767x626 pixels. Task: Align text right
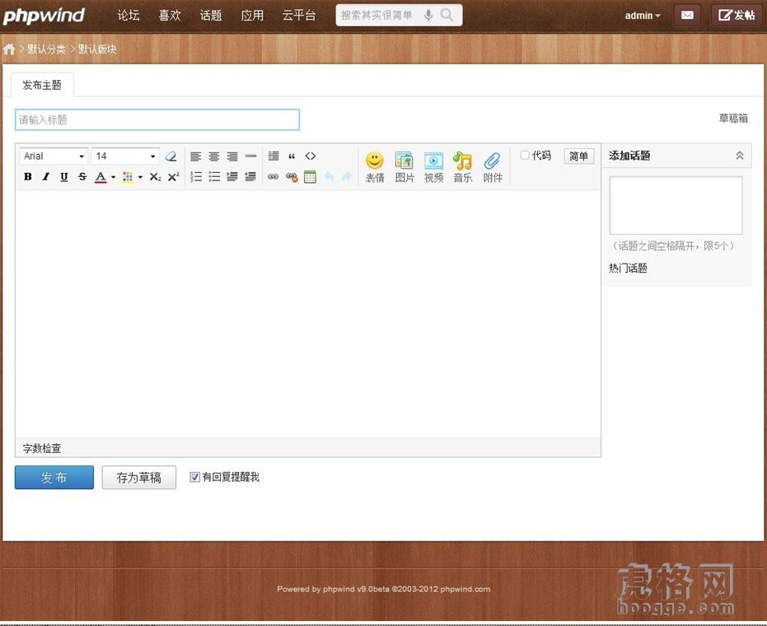(232, 156)
